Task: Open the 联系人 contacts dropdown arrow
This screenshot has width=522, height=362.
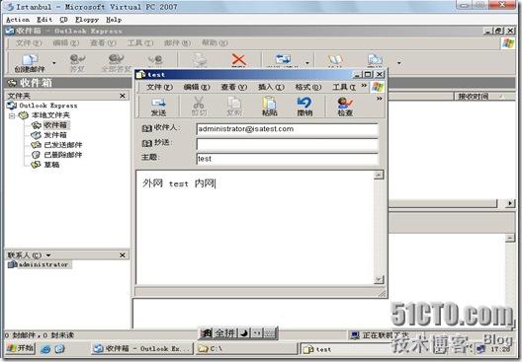Action: [x=48, y=255]
